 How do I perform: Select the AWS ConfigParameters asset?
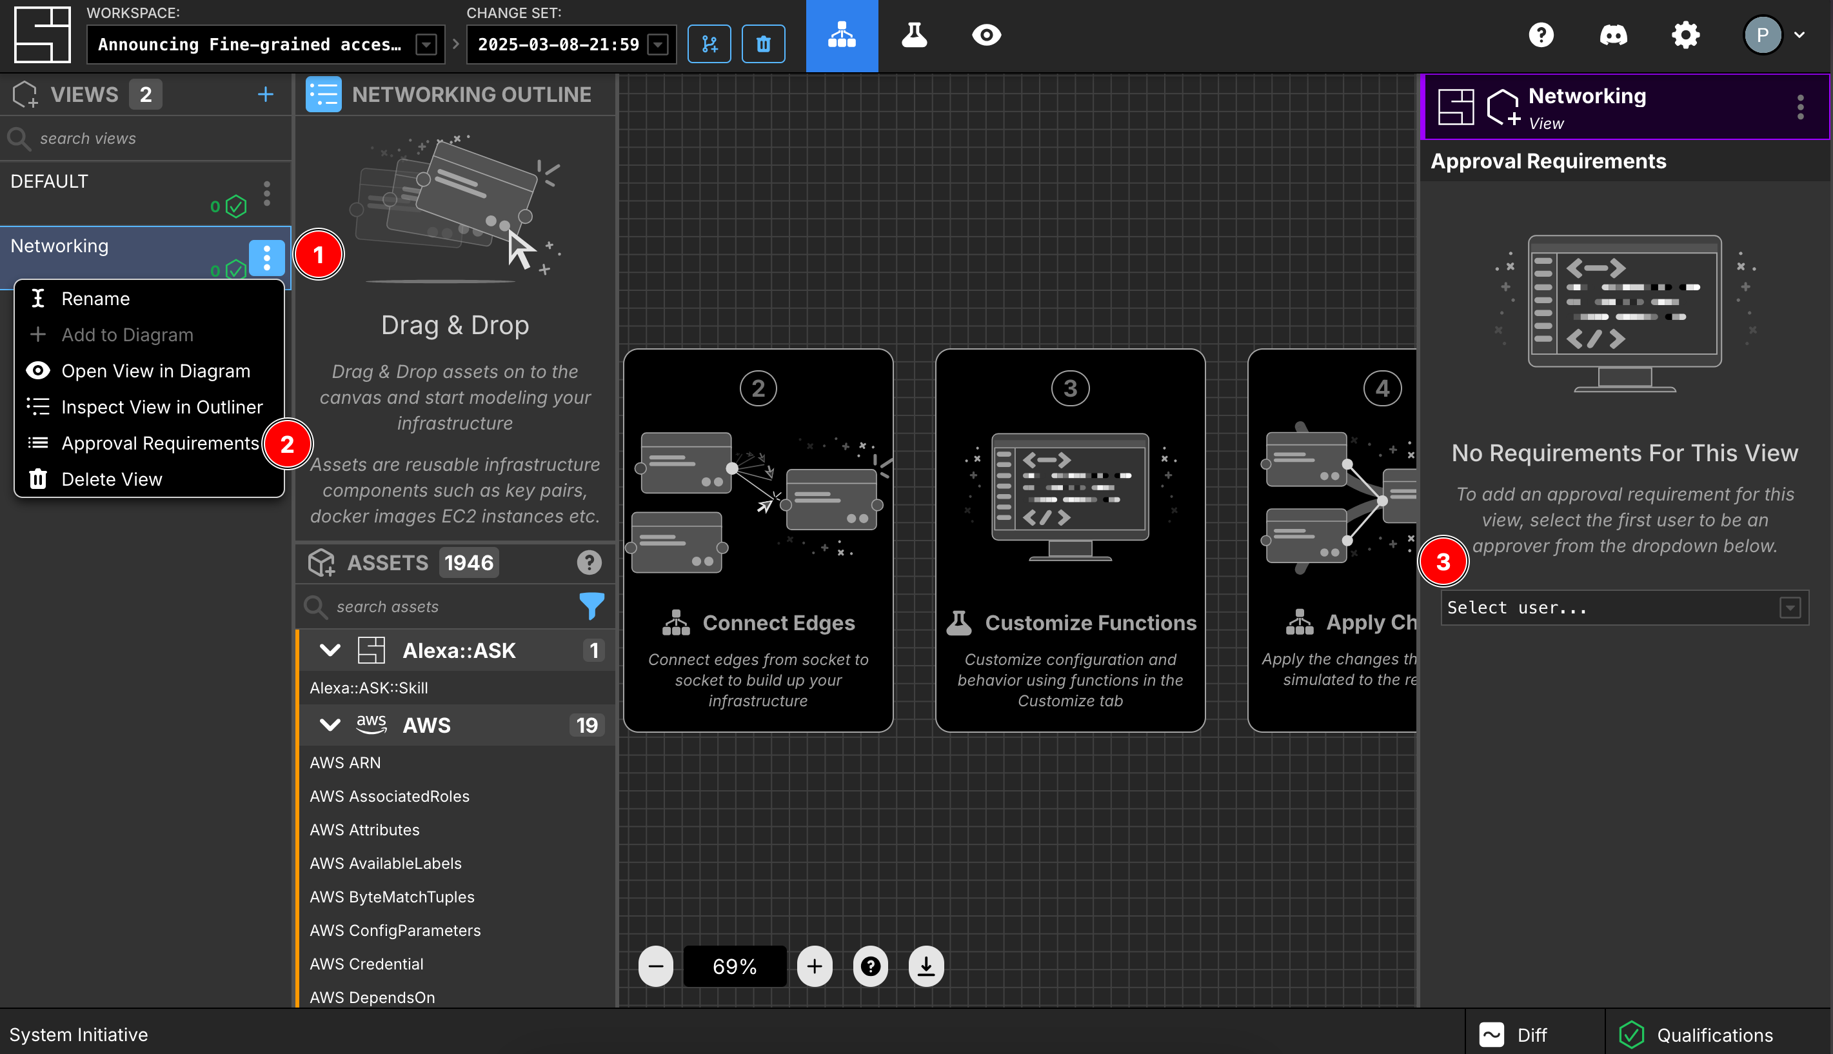point(457,930)
